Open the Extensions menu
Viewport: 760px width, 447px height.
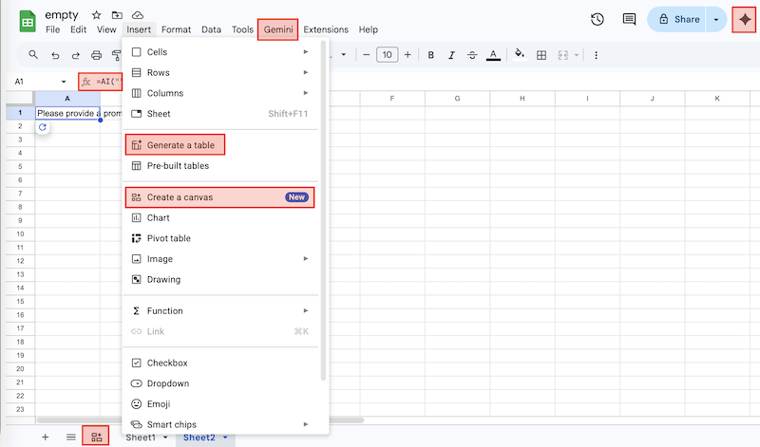coord(326,29)
